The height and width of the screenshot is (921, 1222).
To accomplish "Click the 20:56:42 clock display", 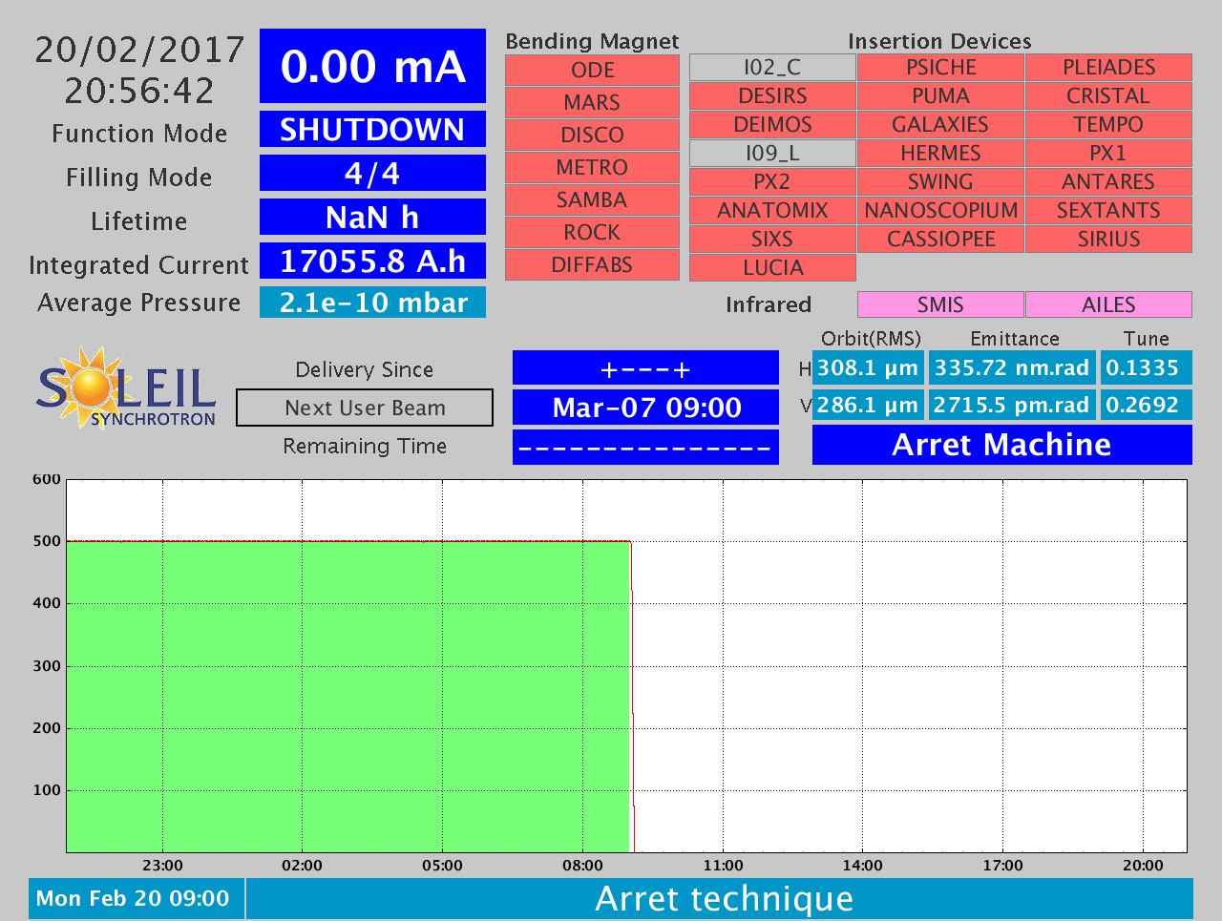I will [139, 91].
